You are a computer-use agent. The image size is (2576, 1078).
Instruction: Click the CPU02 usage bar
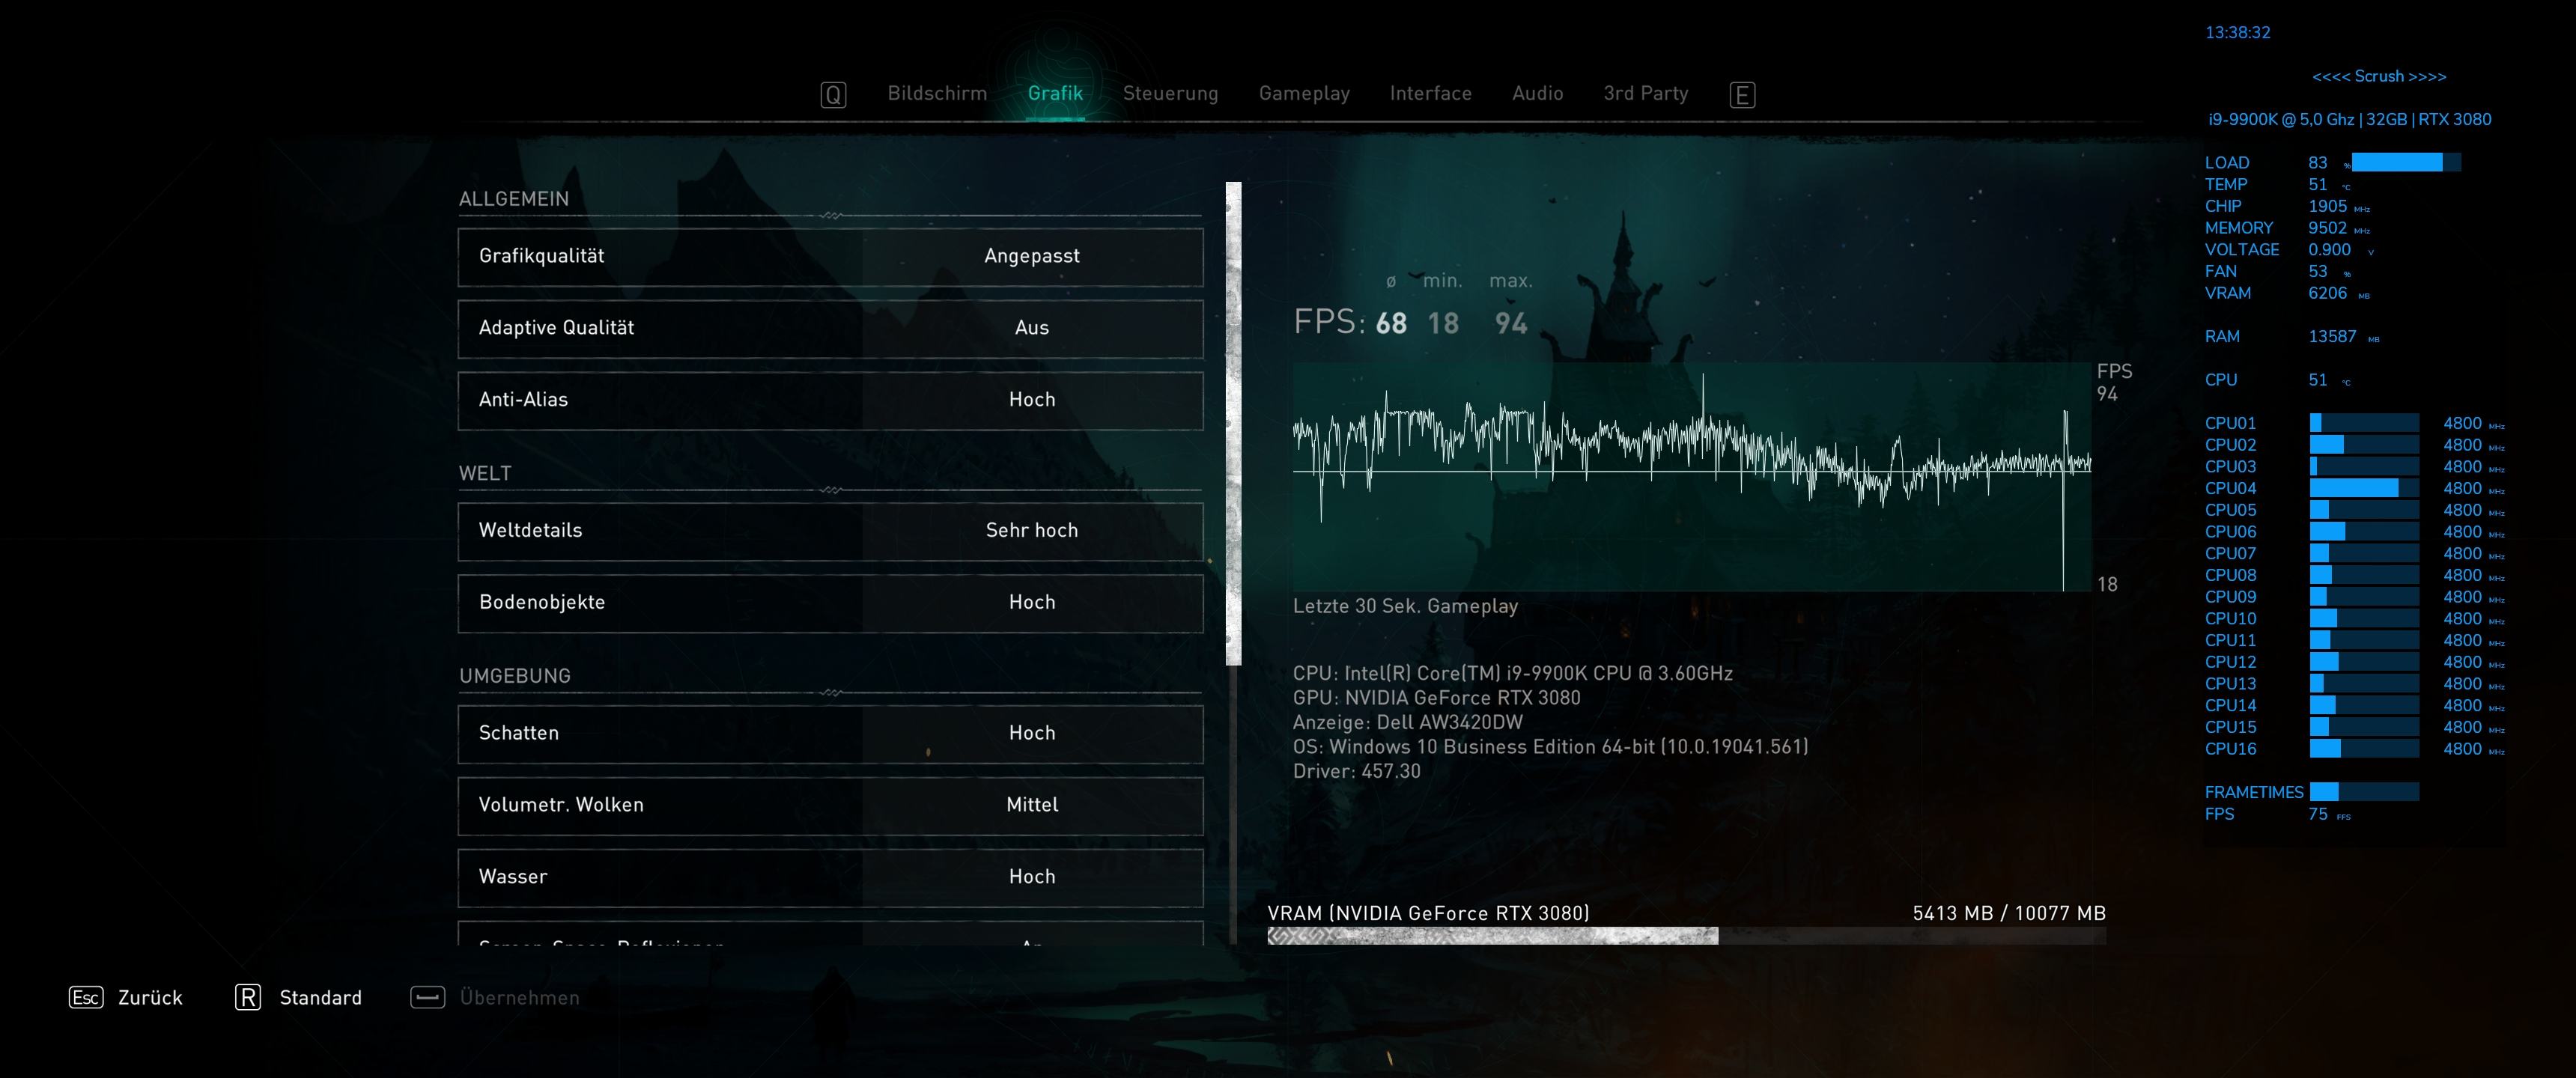pos(2364,444)
